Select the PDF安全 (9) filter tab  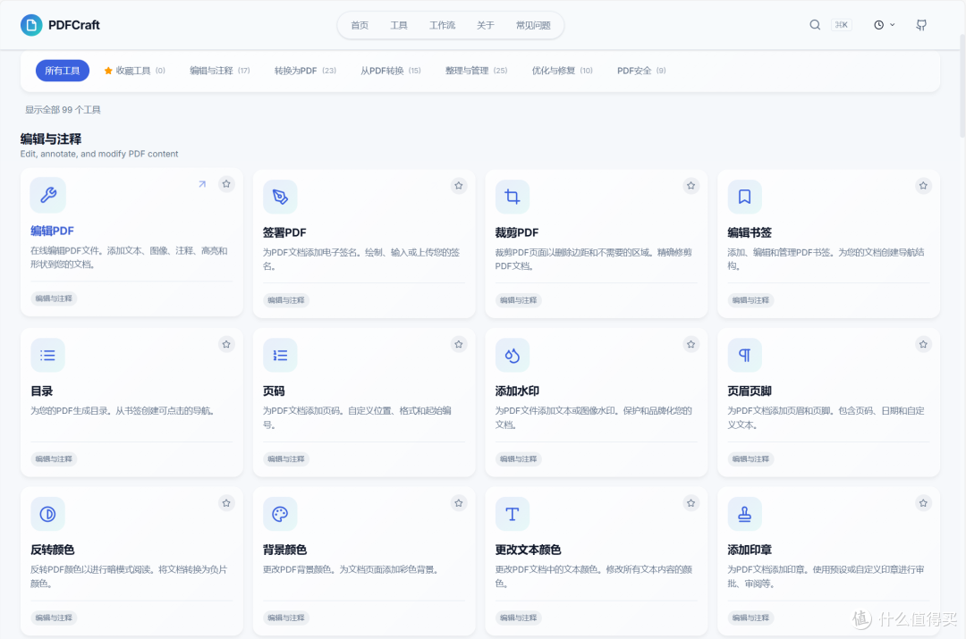pyautogui.click(x=641, y=71)
